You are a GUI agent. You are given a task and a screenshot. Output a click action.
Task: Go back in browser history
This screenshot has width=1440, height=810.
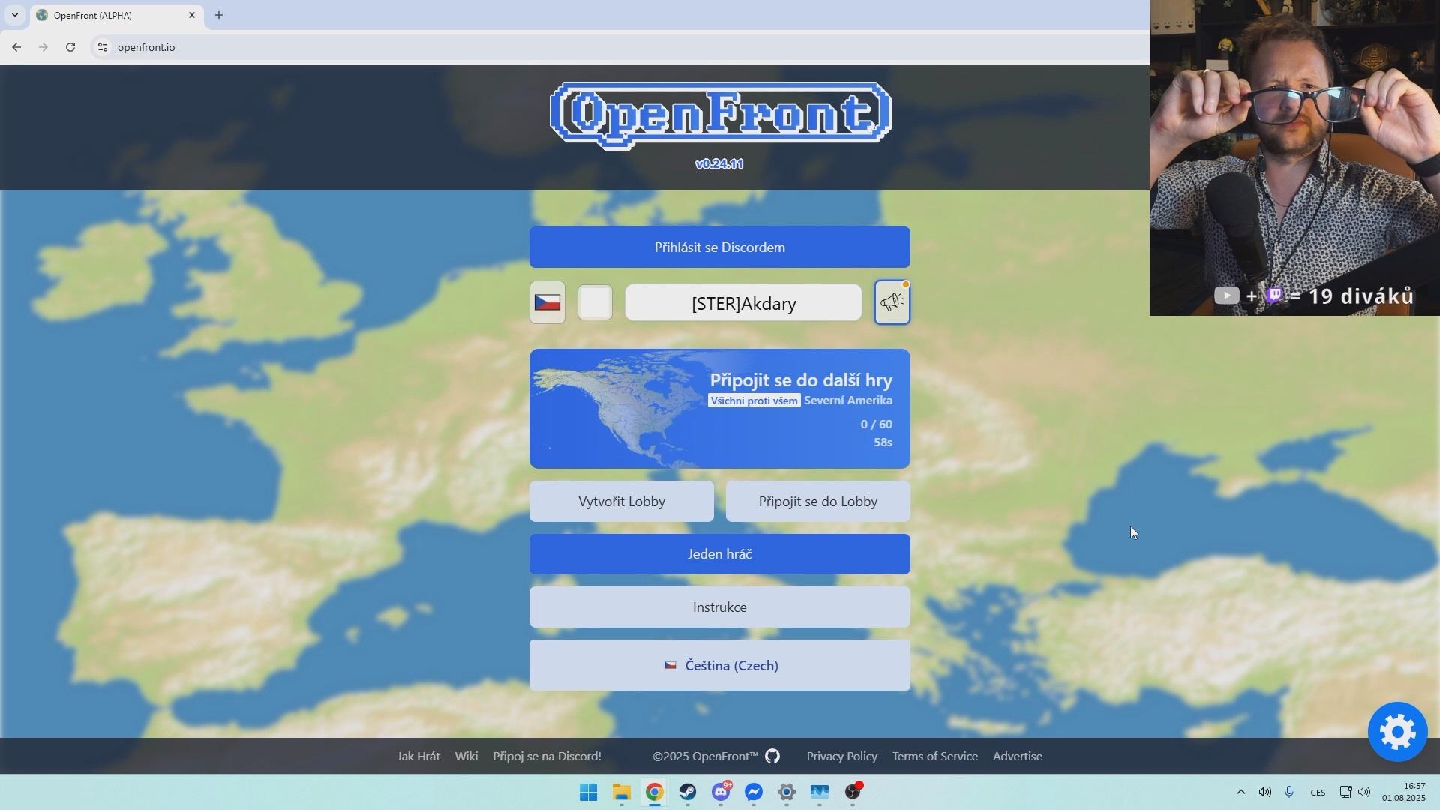click(x=16, y=47)
